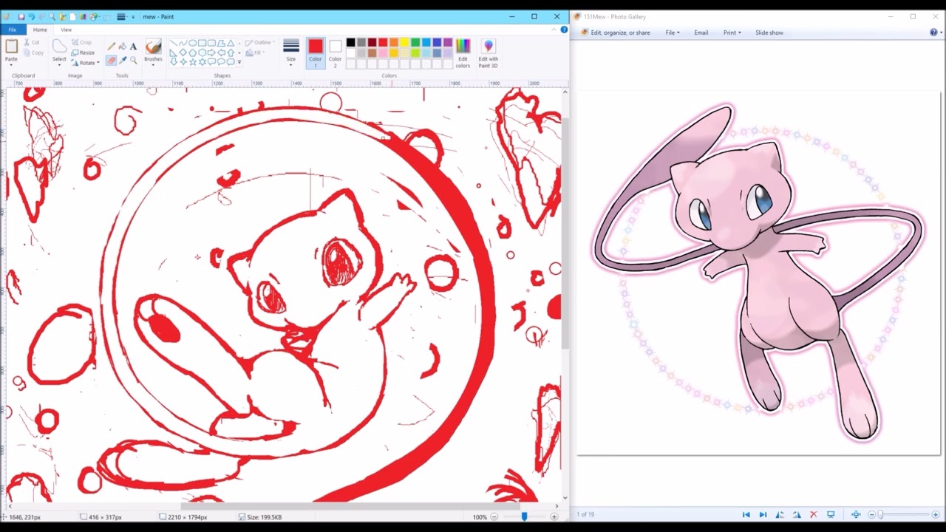Image resolution: width=946 pixels, height=532 pixels.
Task: Open Paint Help question mark icon
Action: point(564,30)
